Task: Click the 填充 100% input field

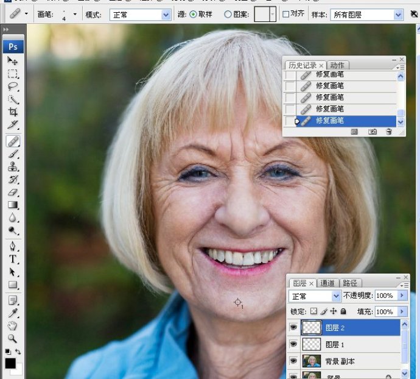Action: pos(386,311)
